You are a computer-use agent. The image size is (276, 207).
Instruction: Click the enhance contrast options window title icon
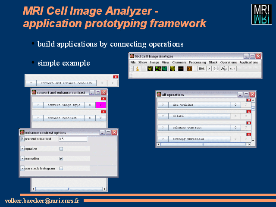coord(22,132)
